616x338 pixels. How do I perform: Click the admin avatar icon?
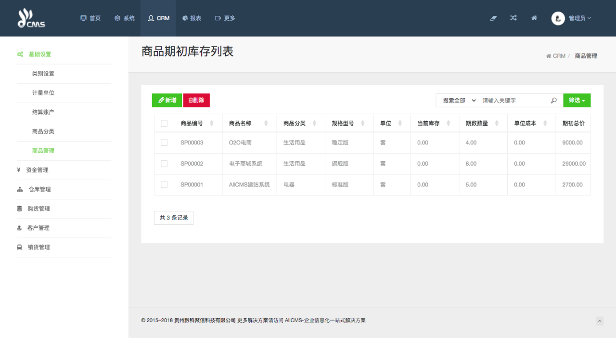[x=558, y=18]
